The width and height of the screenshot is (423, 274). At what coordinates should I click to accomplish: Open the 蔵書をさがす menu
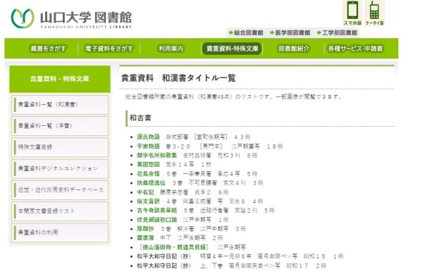point(48,49)
